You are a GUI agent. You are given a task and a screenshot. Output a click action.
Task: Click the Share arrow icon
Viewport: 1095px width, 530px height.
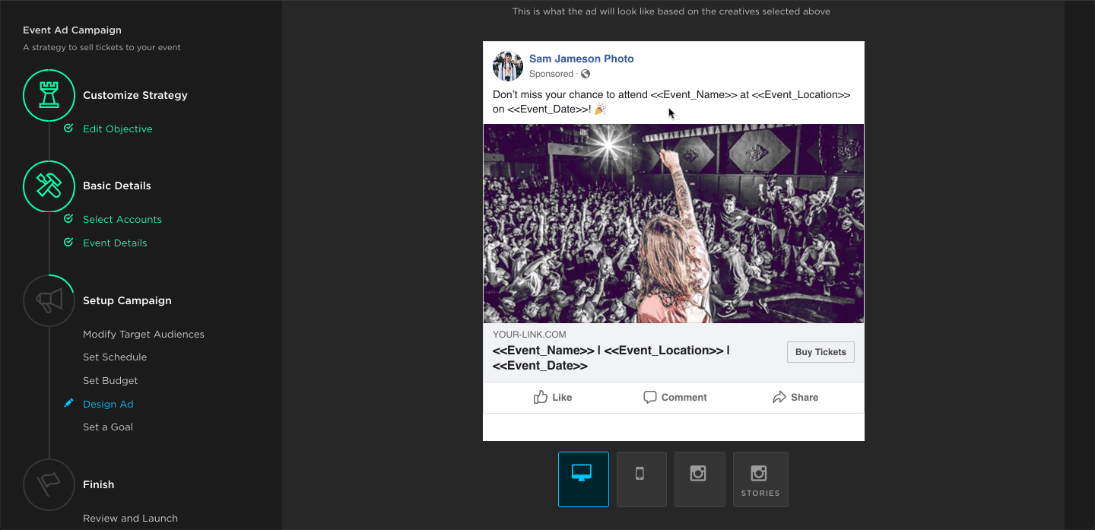(x=779, y=397)
